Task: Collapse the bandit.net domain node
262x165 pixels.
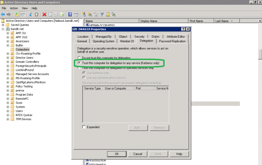Action: pos(3,29)
